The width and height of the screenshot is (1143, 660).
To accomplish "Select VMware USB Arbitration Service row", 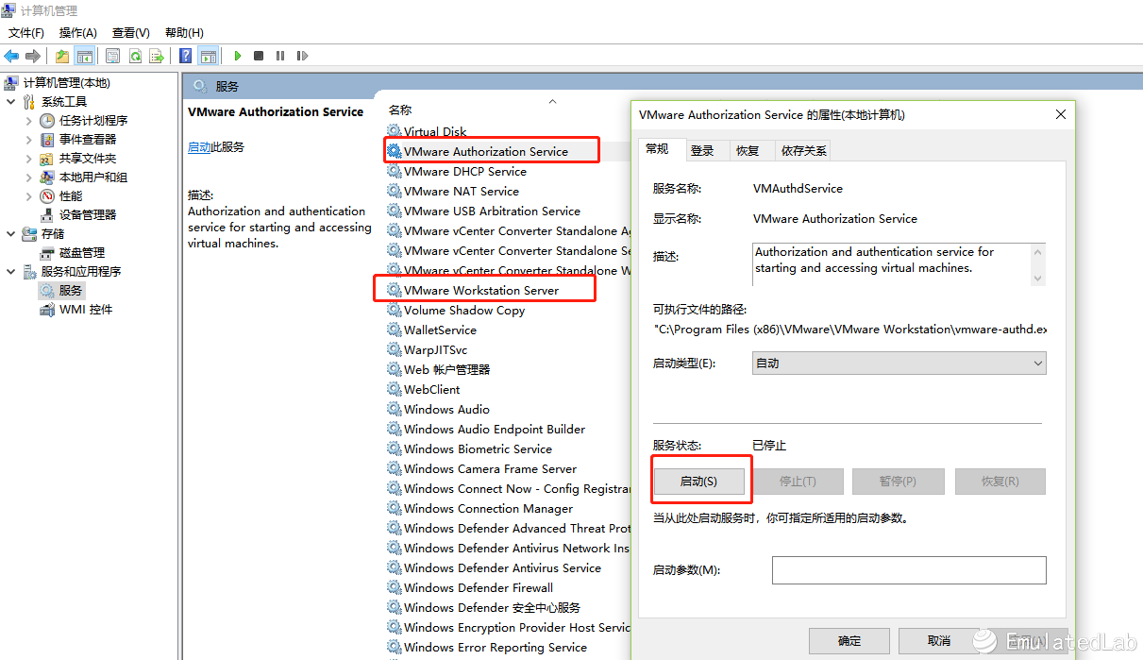I will tap(492, 212).
